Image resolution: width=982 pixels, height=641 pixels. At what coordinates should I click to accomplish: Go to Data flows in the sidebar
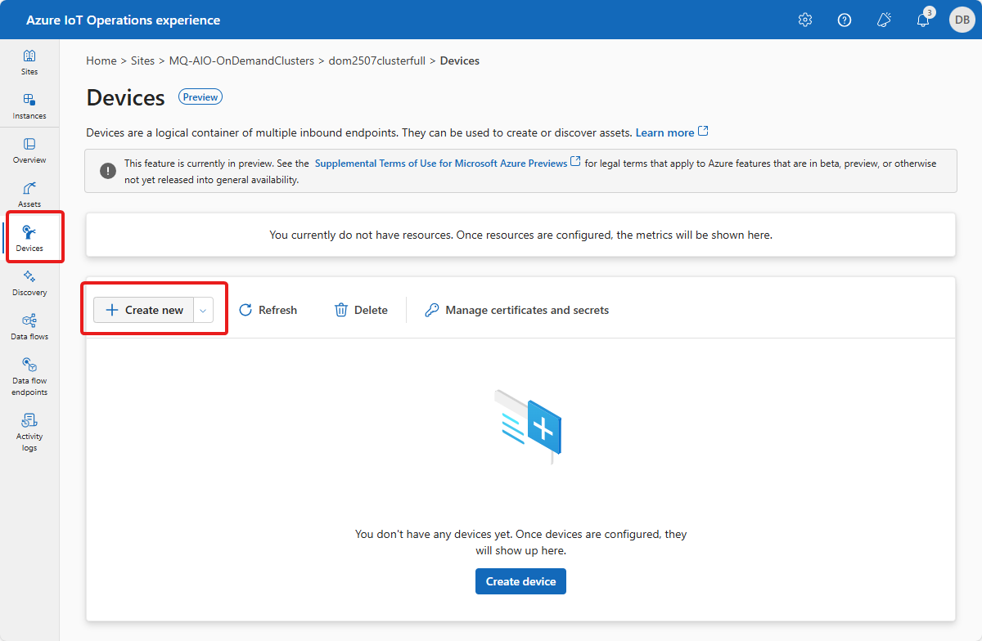pos(29,327)
